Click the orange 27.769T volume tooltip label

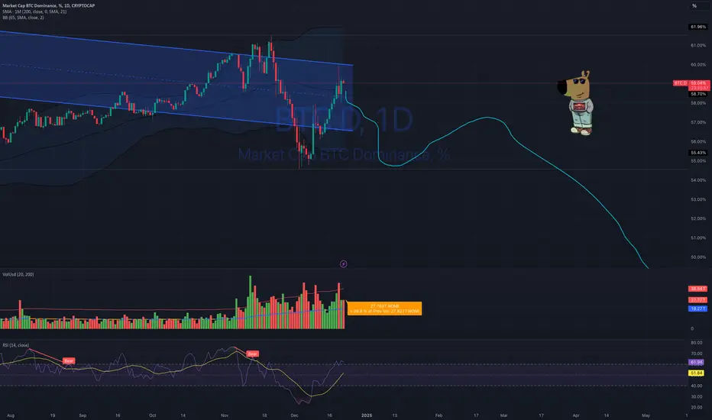[384, 309]
